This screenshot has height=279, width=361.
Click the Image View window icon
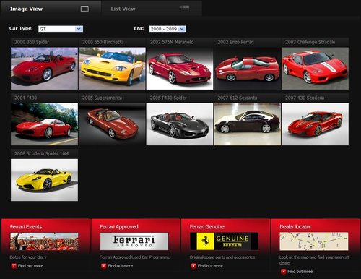[84, 9]
